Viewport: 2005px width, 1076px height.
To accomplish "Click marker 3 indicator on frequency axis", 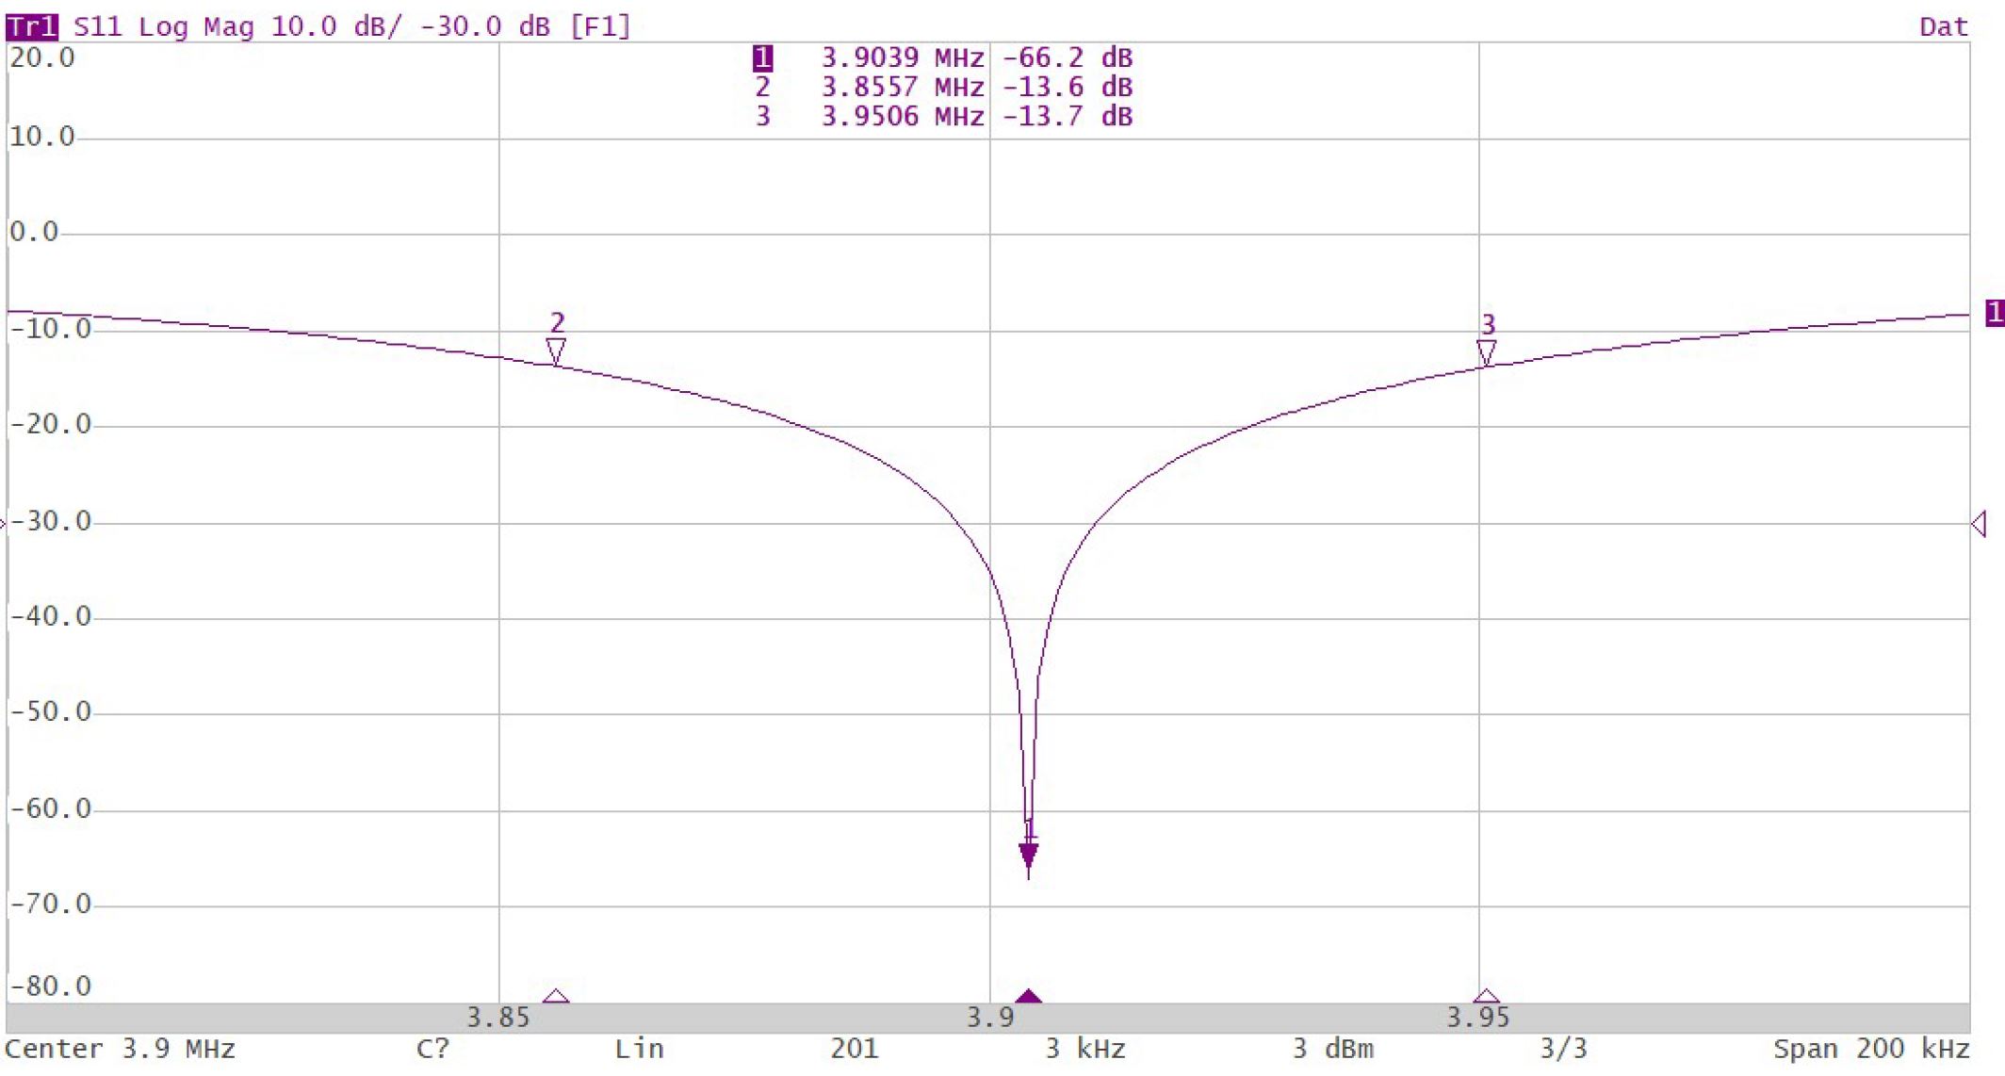I will pyautogui.click(x=1486, y=997).
